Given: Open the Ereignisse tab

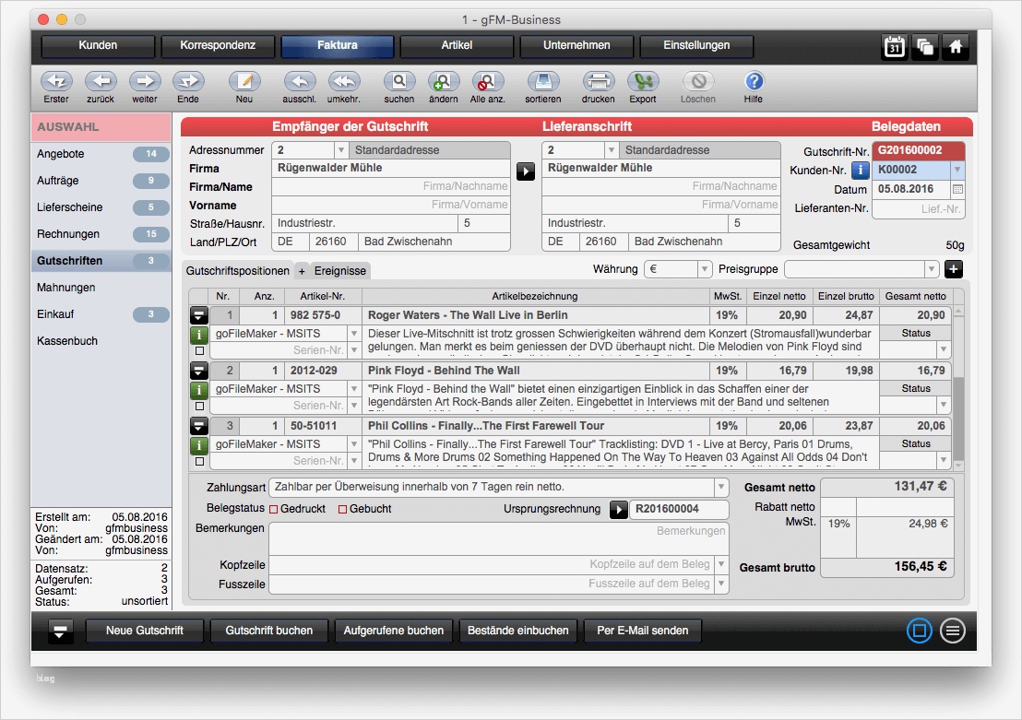Looking at the screenshot, I should [339, 271].
